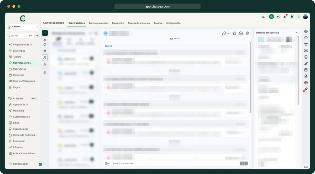Click the Buscar search field
Screen dimensions: 315x174
[x=20, y=36]
